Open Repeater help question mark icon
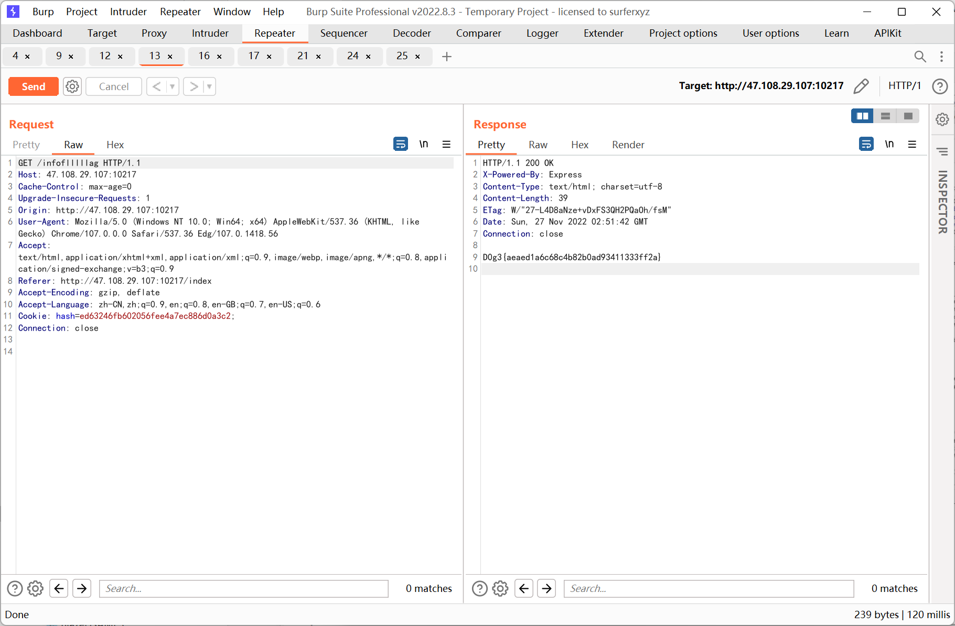 click(x=940, y=86)
